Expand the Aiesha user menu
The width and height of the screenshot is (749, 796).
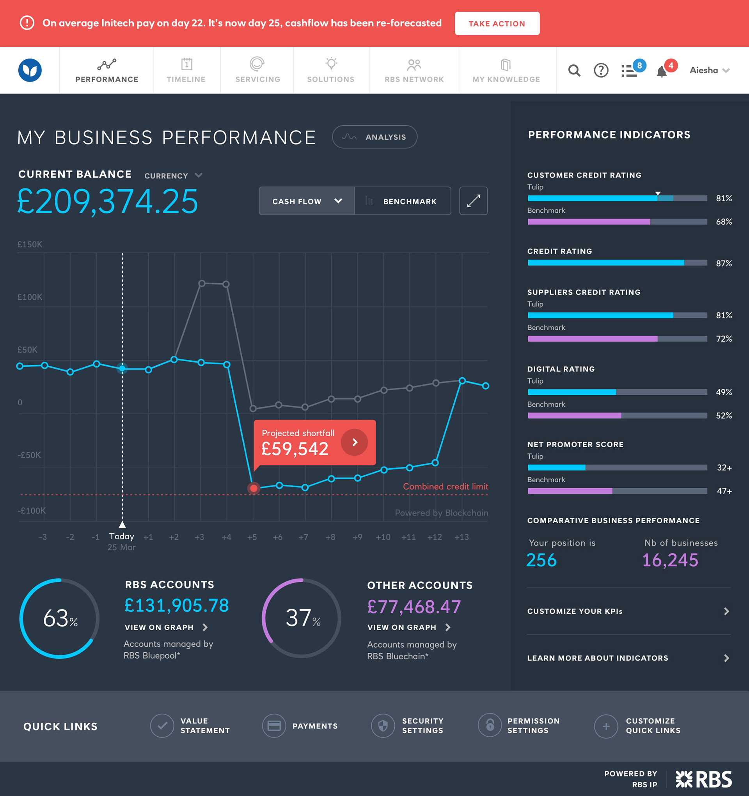(x=709, y=71)
